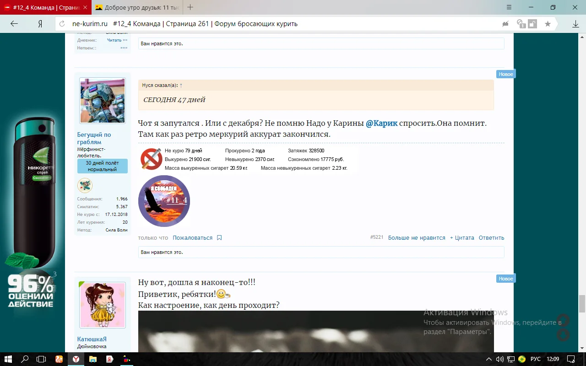Image resolution: width=586 pixels, height=366 pixels.
Task: Click the blocked-content badge showing "1"
Action: tap(521, 23)
